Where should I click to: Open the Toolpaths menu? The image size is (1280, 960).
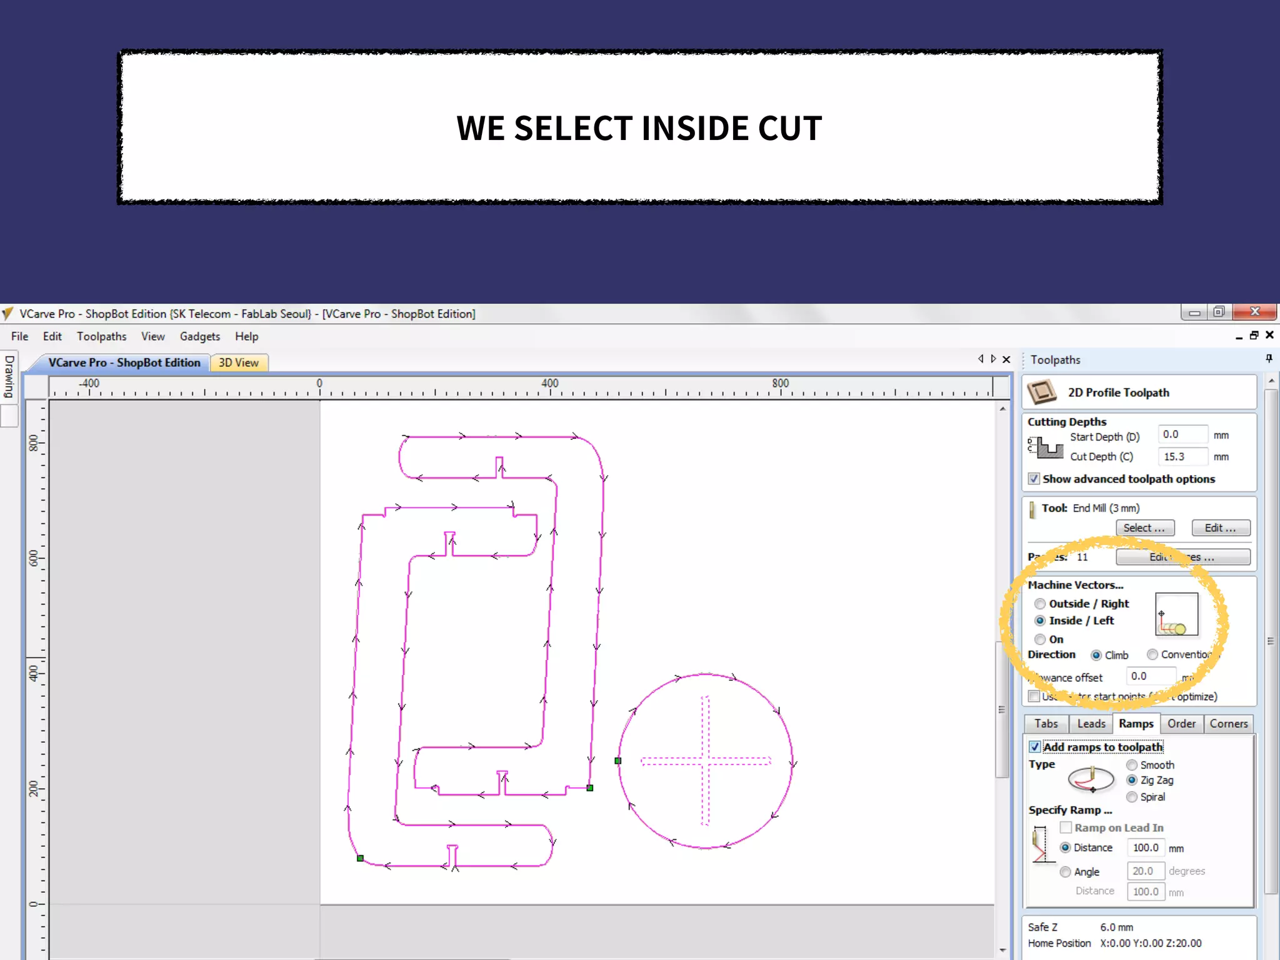point(101,336)
